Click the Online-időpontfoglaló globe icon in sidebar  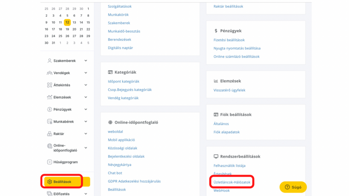coord(50,146)
